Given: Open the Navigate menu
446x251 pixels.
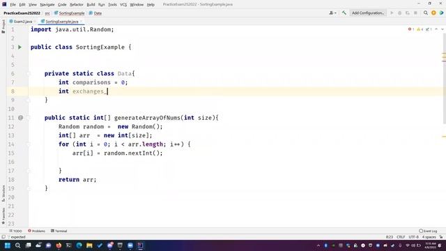Looking at the screenshot, I should click(47, 5).
